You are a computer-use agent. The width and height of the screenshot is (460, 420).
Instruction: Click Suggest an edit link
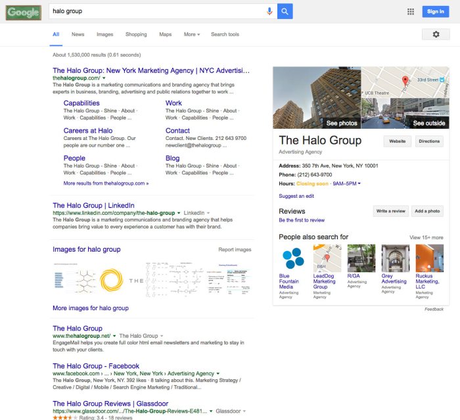pyautogui.click(x=296, y=196)
